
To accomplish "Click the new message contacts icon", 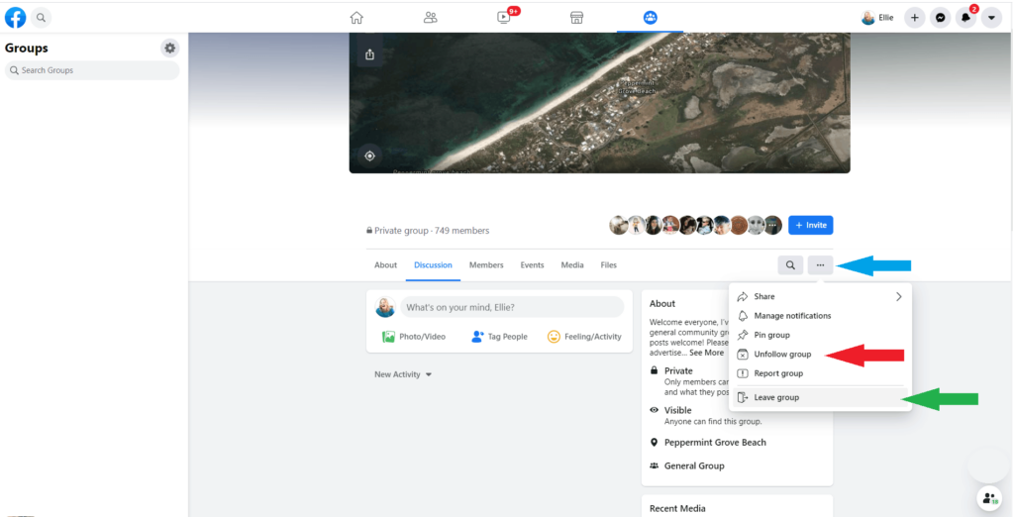I will point(989,498).
